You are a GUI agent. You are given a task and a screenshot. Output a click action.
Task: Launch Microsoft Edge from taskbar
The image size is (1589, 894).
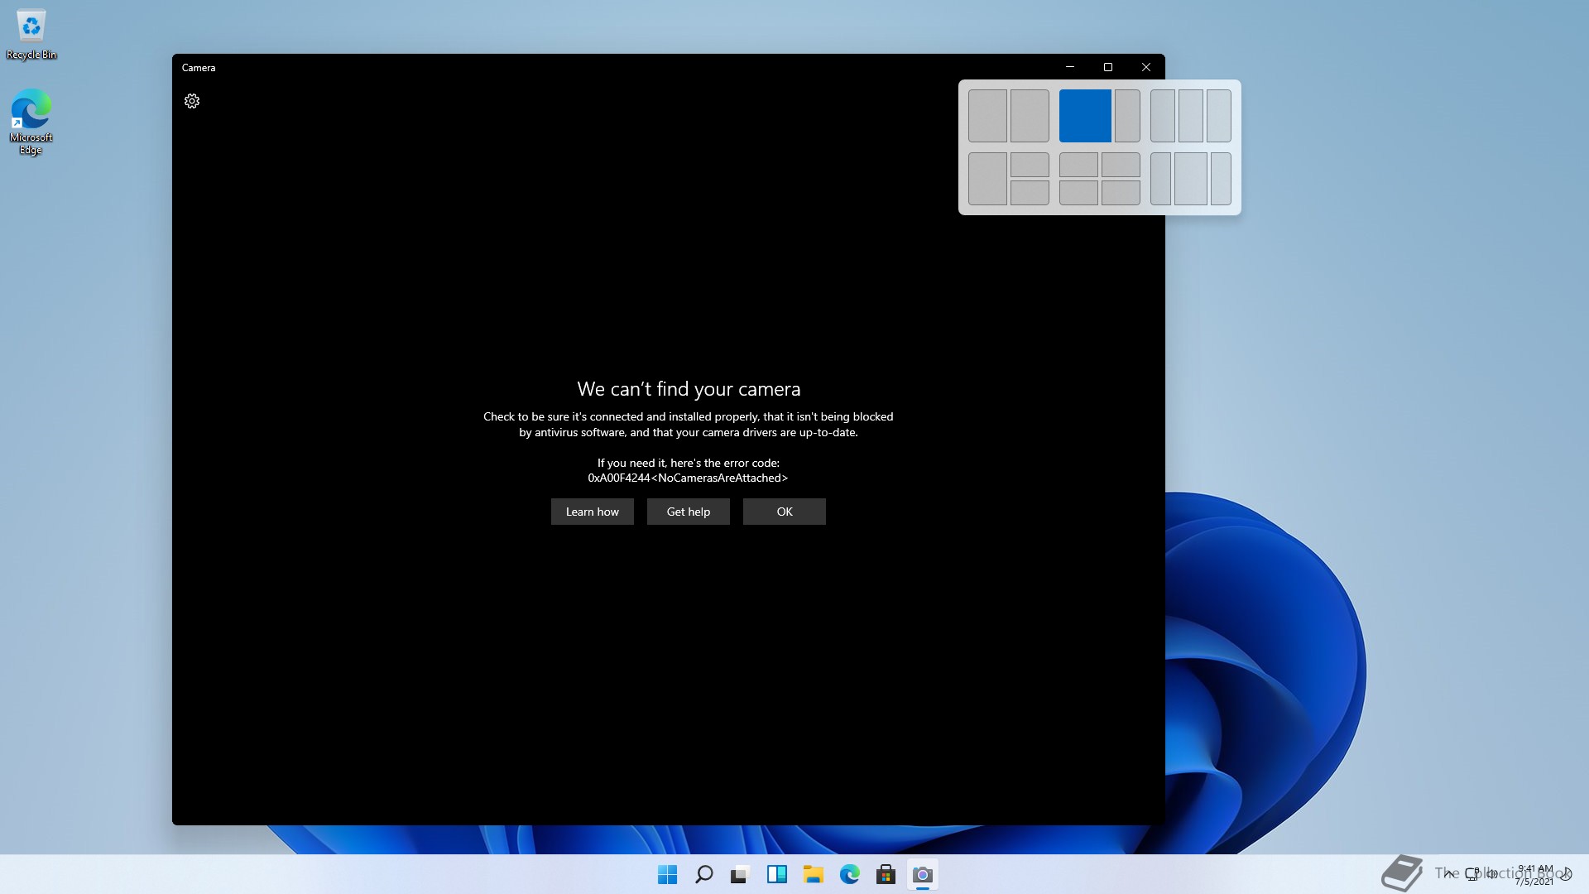849,875
